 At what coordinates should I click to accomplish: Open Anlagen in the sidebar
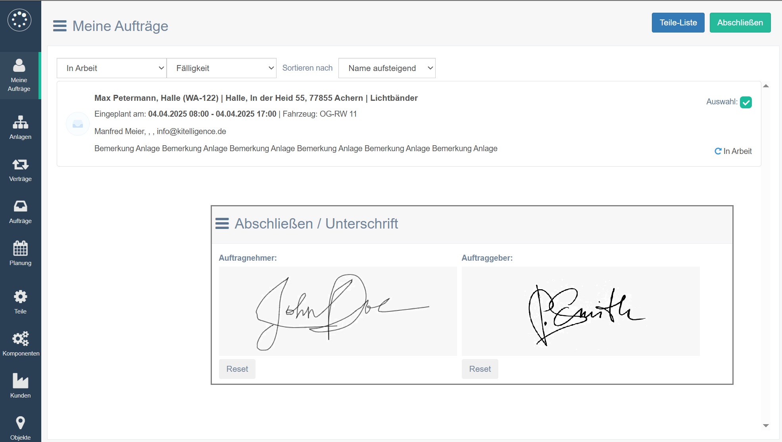pos(20,127)
